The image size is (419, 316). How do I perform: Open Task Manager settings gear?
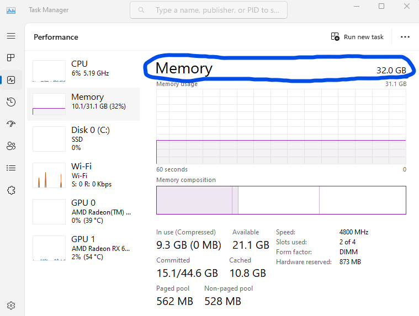pos(11,305)
